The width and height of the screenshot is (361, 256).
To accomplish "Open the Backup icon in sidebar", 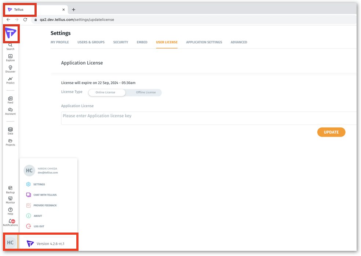I will tap(10, 189).
